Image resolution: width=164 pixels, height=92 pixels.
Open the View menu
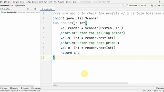(x=10, y=2)
